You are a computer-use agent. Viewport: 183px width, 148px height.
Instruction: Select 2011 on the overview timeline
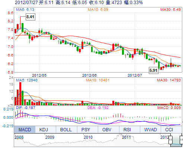click(126, 137)
